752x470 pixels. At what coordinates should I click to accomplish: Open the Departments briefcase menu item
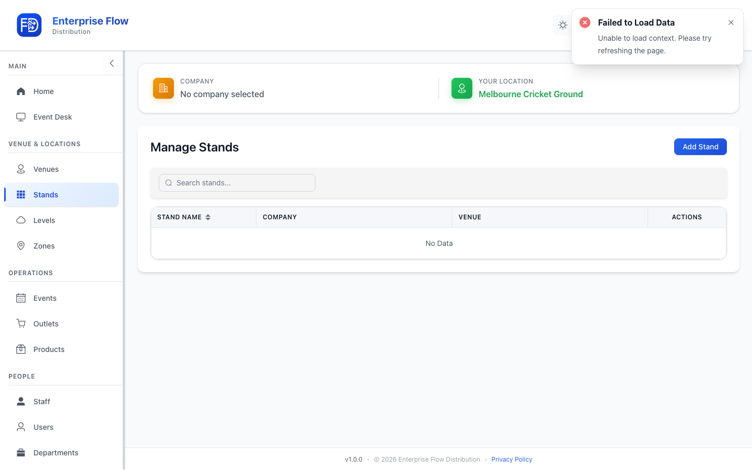pyautogui.click(x=62, y=453)
